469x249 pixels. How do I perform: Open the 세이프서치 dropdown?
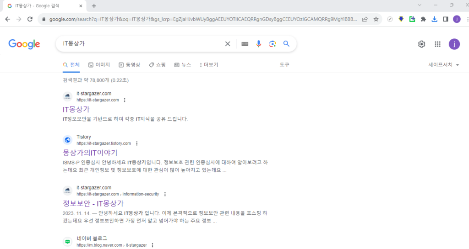[443, 65]
